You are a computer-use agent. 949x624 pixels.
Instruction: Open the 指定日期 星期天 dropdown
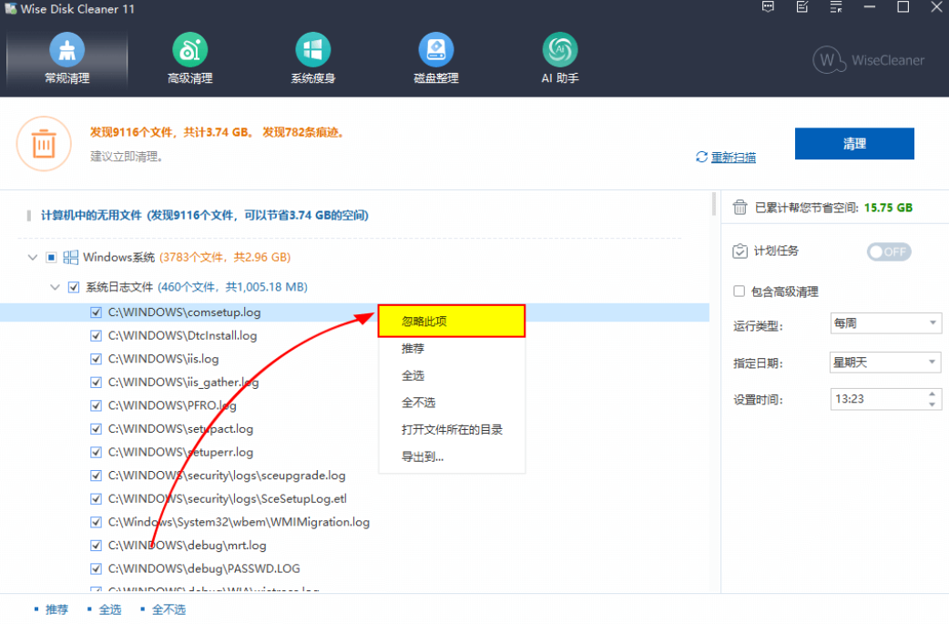(x=885, y=363)
